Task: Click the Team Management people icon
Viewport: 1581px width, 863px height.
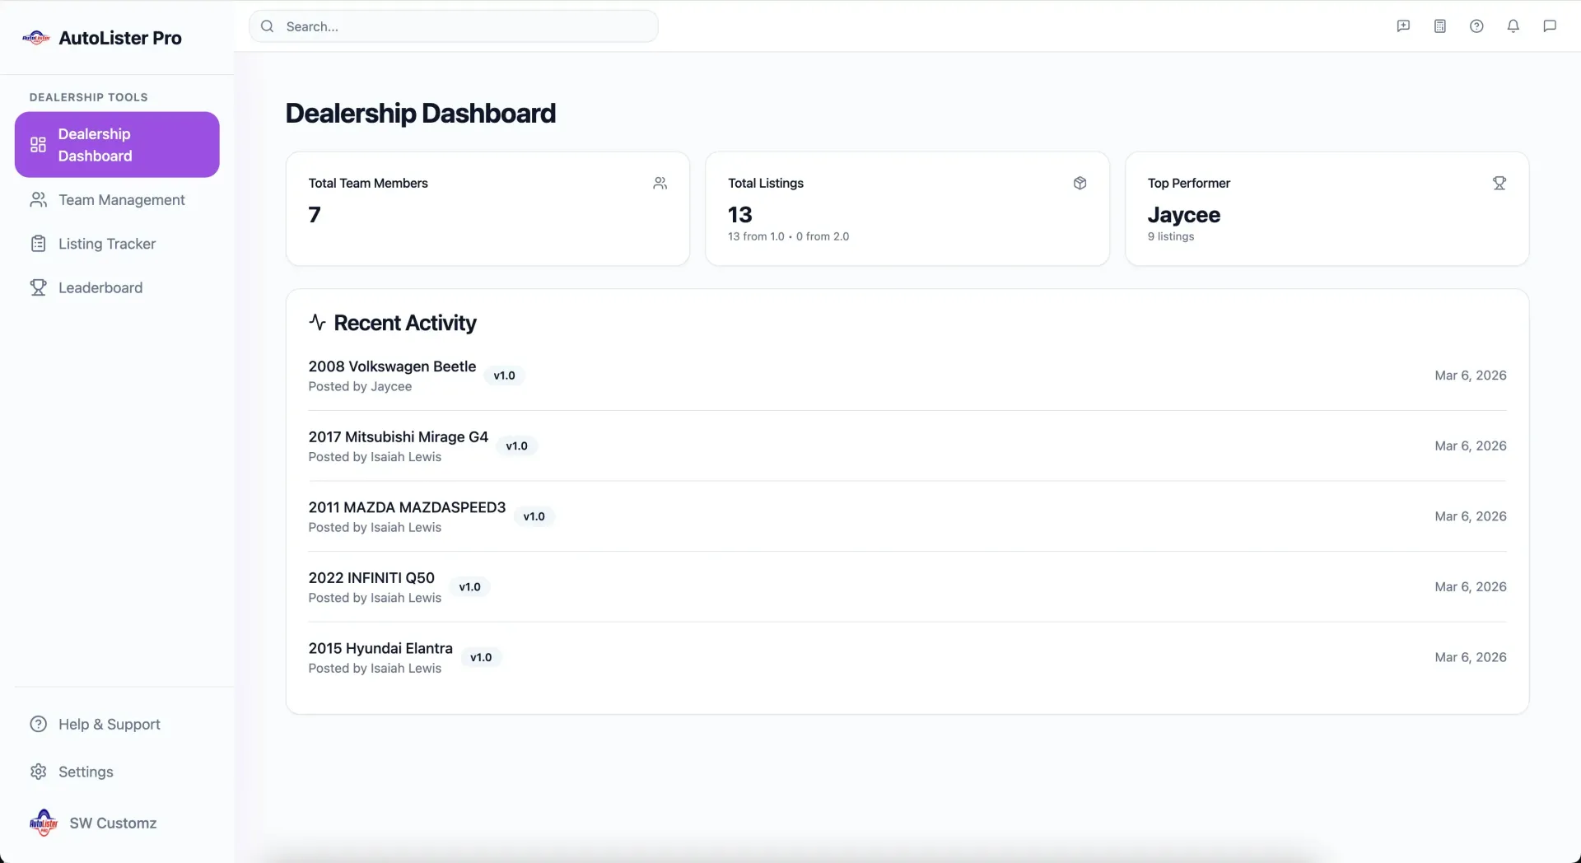Action: point(38,200)
